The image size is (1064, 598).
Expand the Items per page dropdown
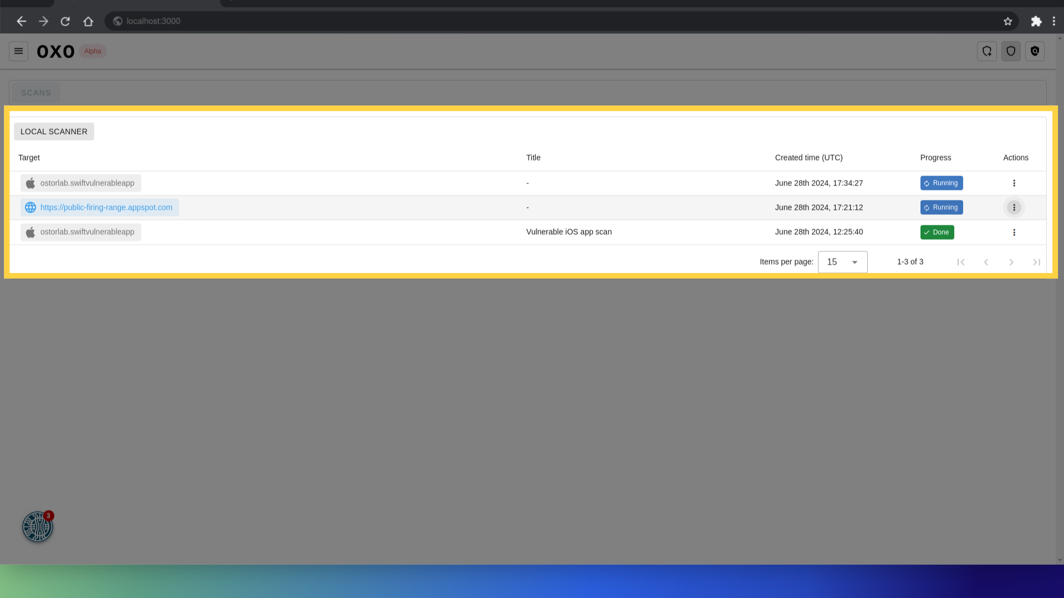click(842, 262)
